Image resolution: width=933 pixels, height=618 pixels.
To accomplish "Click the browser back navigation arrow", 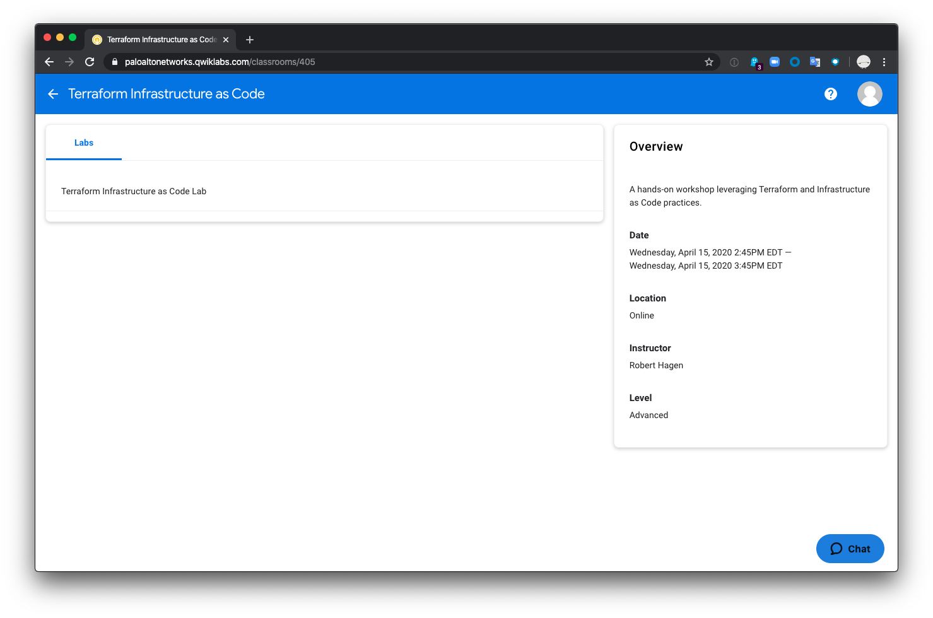I will (x=49, y=62).
